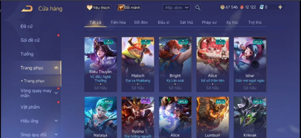Tap the blue voucher ticket icon

(x=261, y=7)
